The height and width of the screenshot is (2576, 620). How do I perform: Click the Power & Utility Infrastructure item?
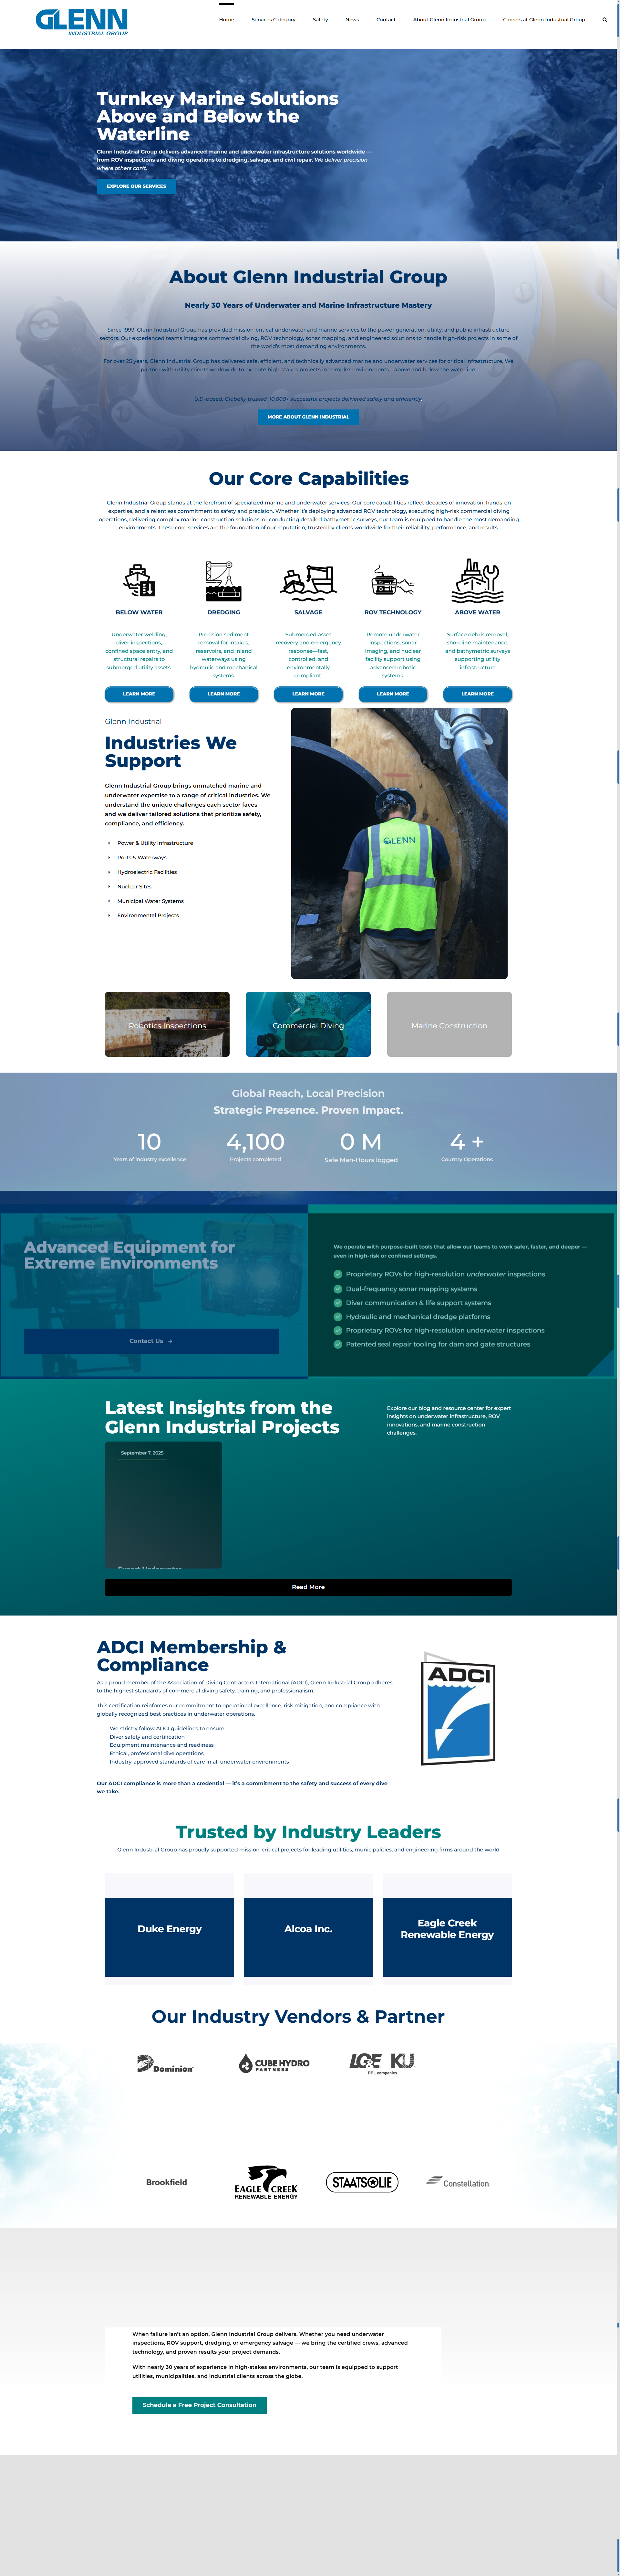point(155,843)
